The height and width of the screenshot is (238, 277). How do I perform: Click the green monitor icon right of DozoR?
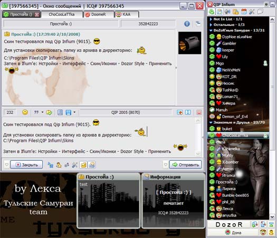271,225
